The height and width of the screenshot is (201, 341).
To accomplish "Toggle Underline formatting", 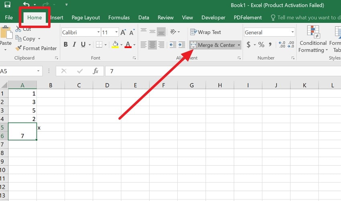I will click(83, 44).
